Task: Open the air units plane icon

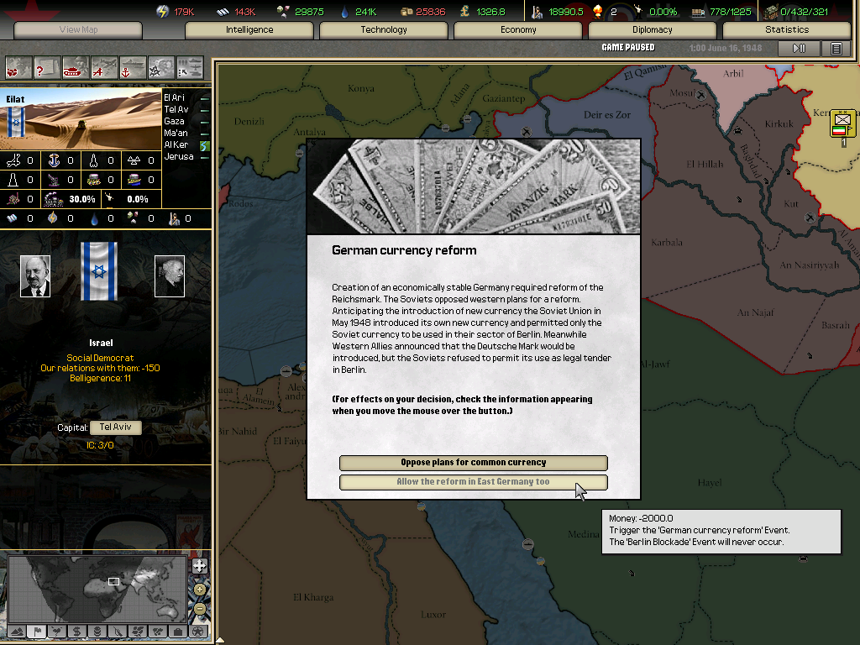Action: 104,67
